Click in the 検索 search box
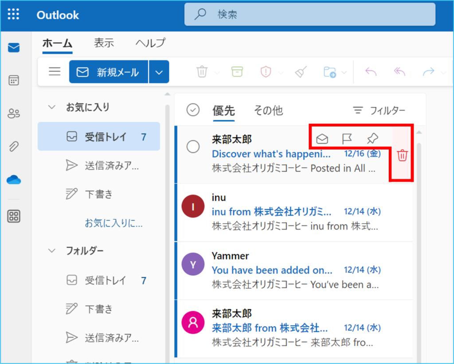 click(310, 15)
